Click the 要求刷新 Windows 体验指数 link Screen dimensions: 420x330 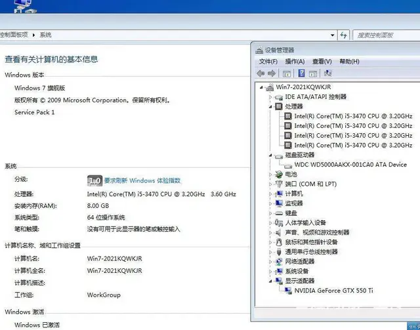[x=142, y=180]
